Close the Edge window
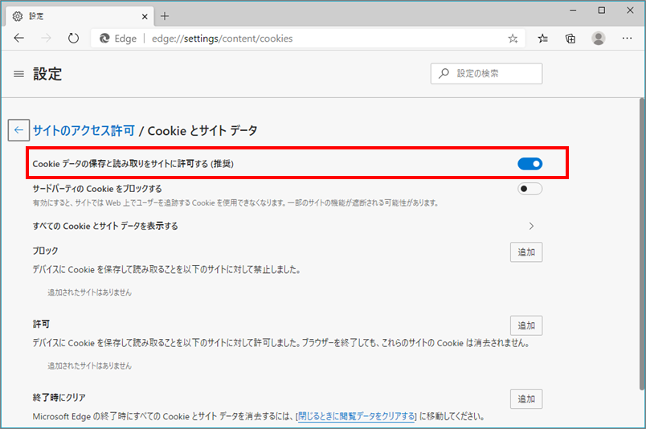Viewport: 646px width, 429px height. pyautogui.click(x=630, y=10)
